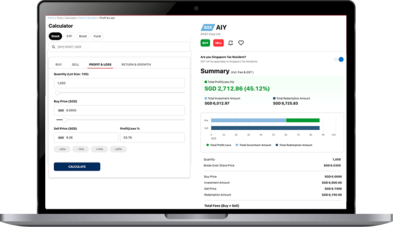The height and width of the screenshot is (227, 393).
Task: Click the 'SGD 6,012.97' investment value
Action: 217,103
